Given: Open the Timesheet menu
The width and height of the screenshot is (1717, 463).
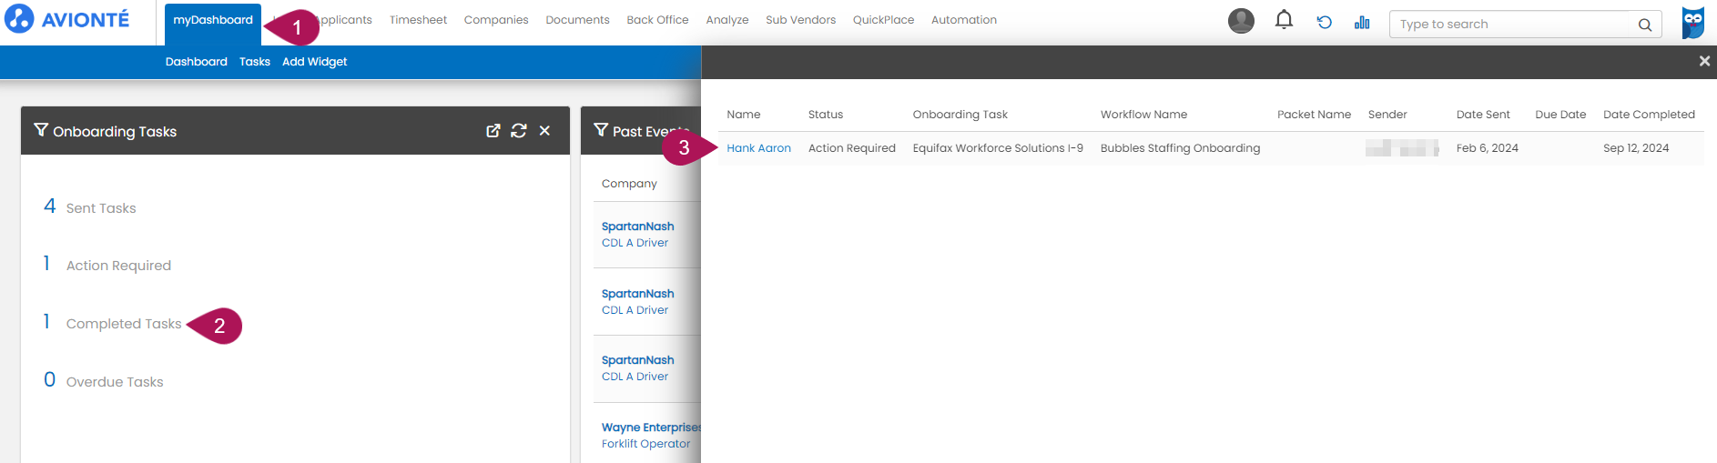Looking at the screenshot, I should (418, 20).
